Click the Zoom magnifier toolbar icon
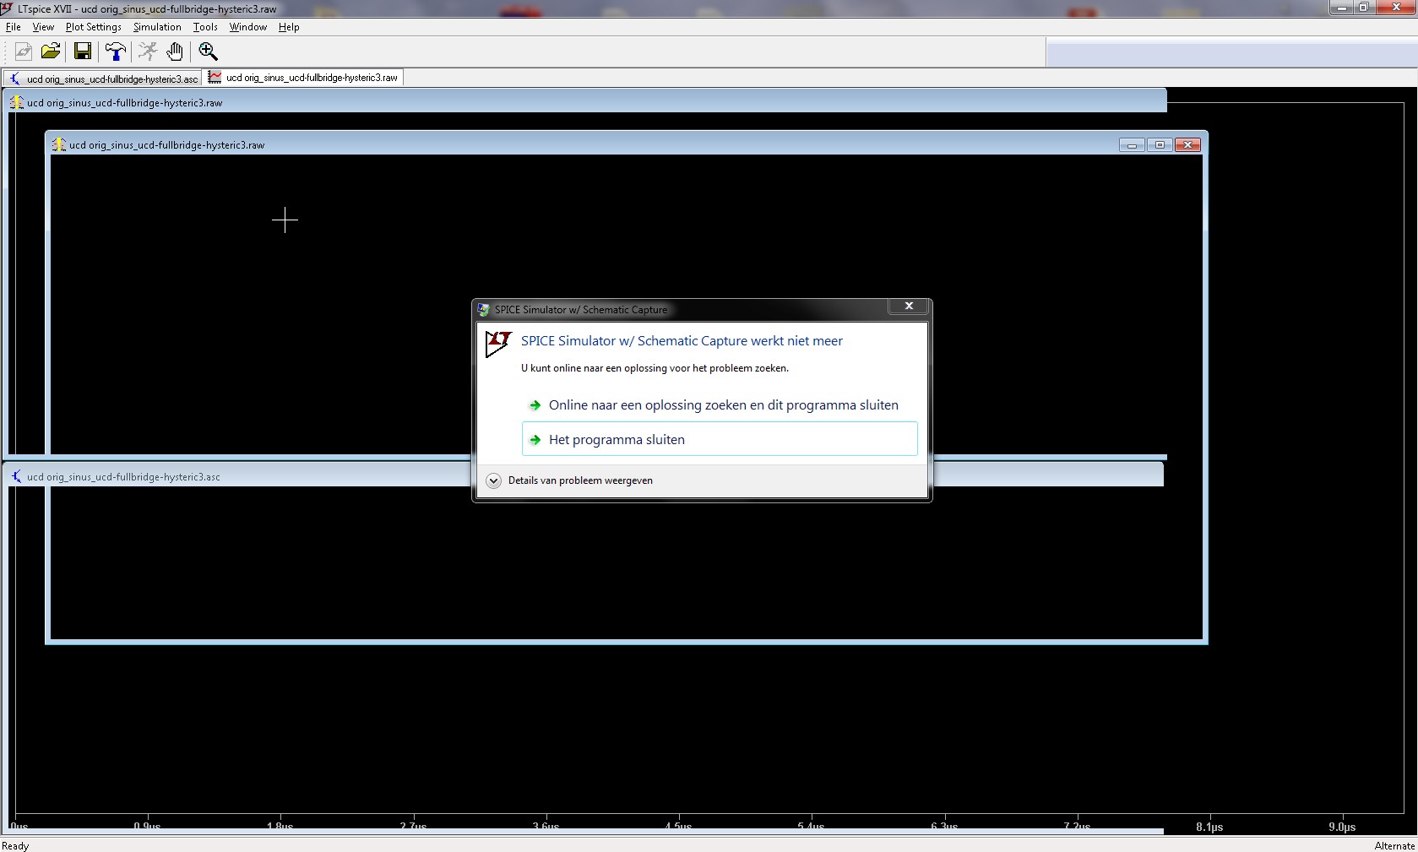The image size is (1418, 852). click(x=208, y=52)
